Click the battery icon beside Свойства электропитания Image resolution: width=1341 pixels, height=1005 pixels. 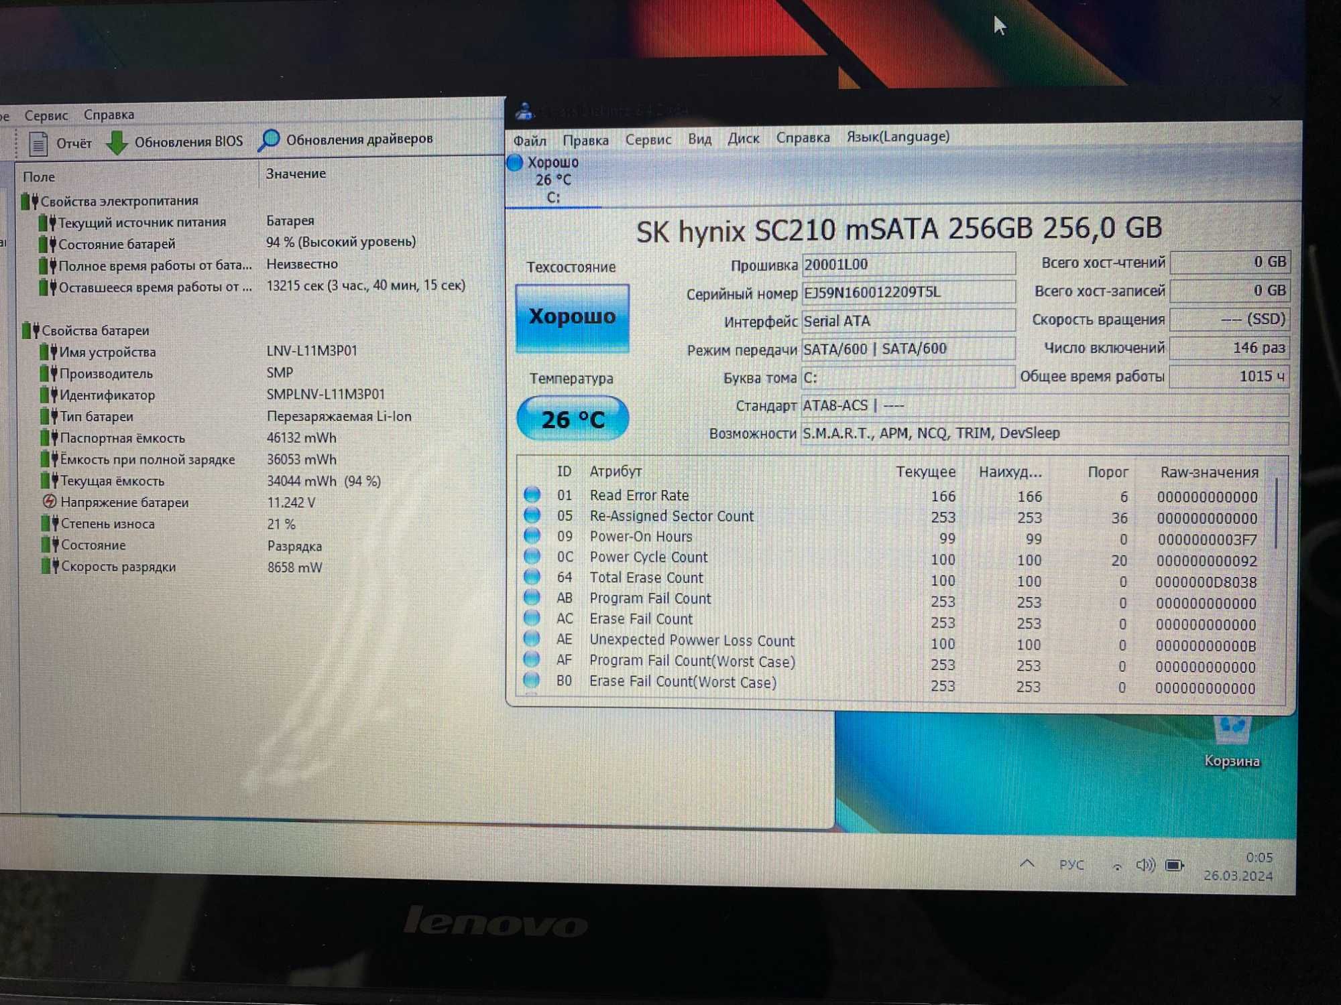point(29,200)
